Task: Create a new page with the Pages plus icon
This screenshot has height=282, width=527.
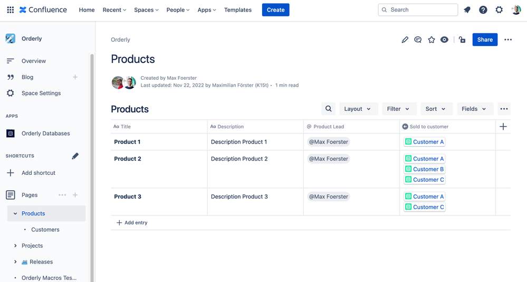Action: tap(75, 195)
